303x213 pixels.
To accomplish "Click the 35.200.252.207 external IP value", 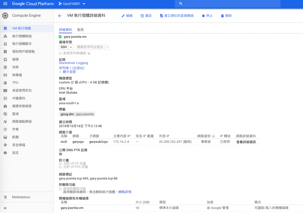I will 170,142.
